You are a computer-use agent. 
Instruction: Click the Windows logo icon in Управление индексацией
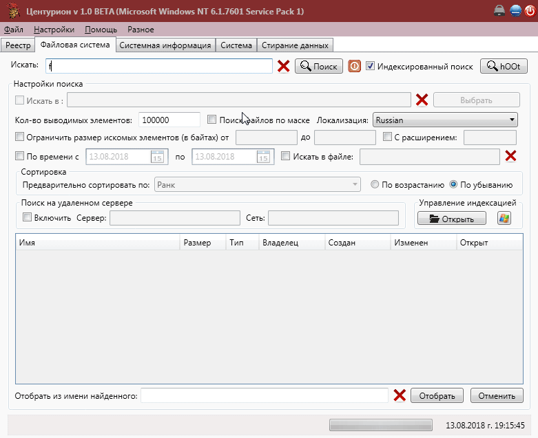(x=504, y=218)
